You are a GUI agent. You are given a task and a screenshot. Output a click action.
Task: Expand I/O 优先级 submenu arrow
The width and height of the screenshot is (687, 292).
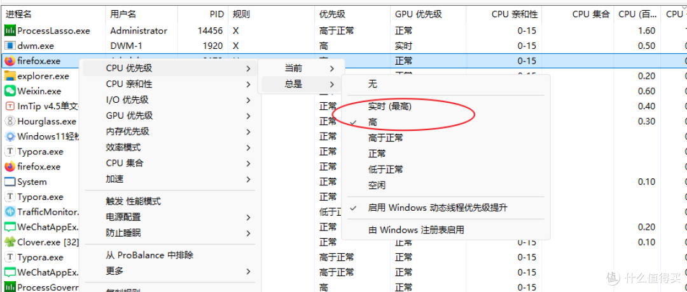pos(249,100)
